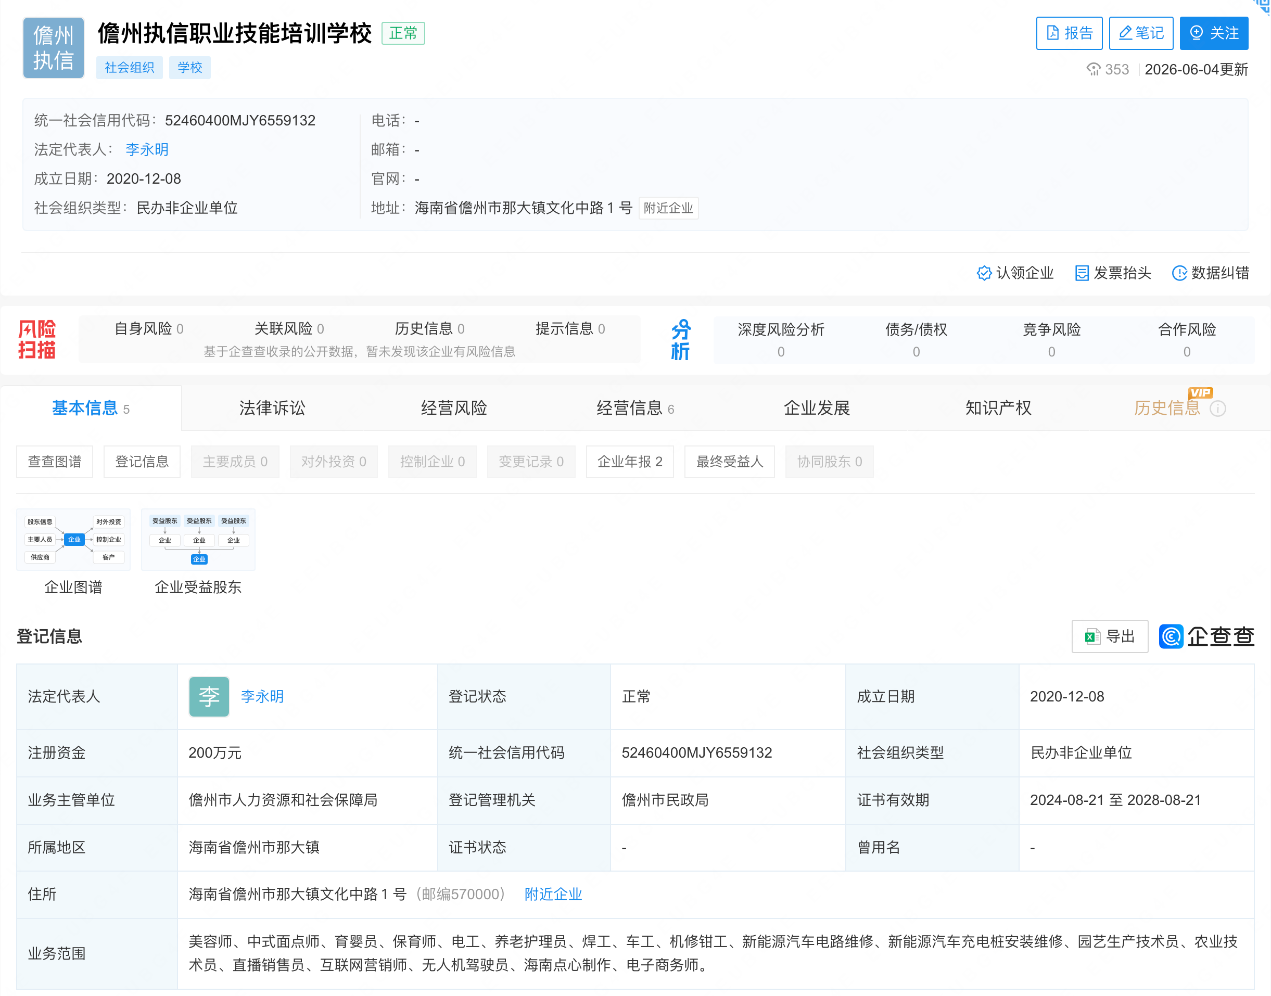Click the 企查查 logo

click(x=1206, y=636)
